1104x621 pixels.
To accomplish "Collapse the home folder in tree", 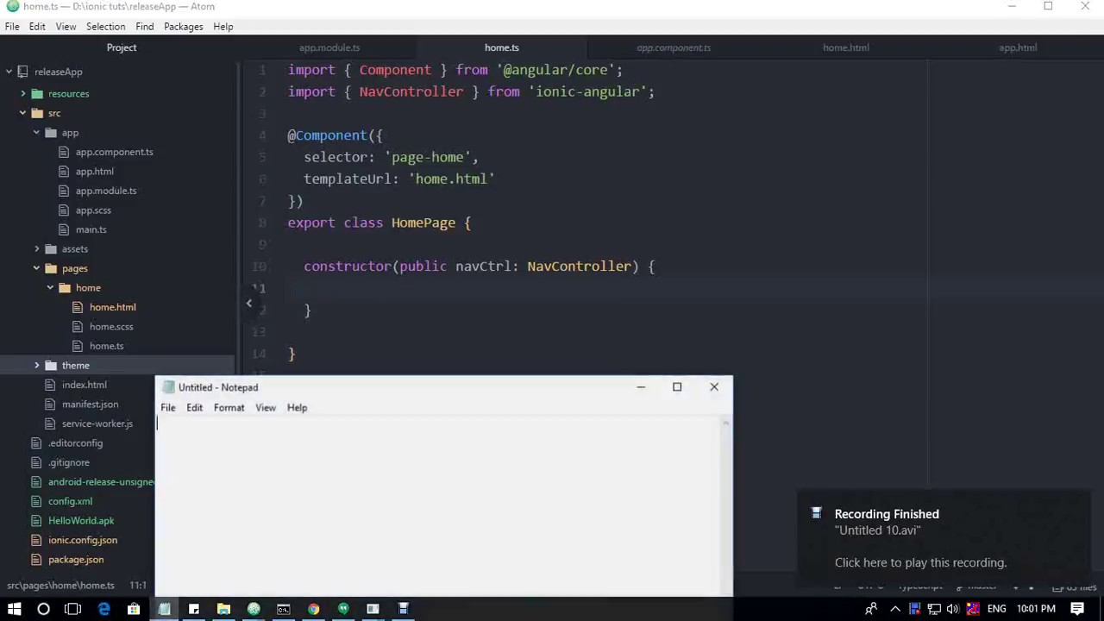I will tap(51, 288).
